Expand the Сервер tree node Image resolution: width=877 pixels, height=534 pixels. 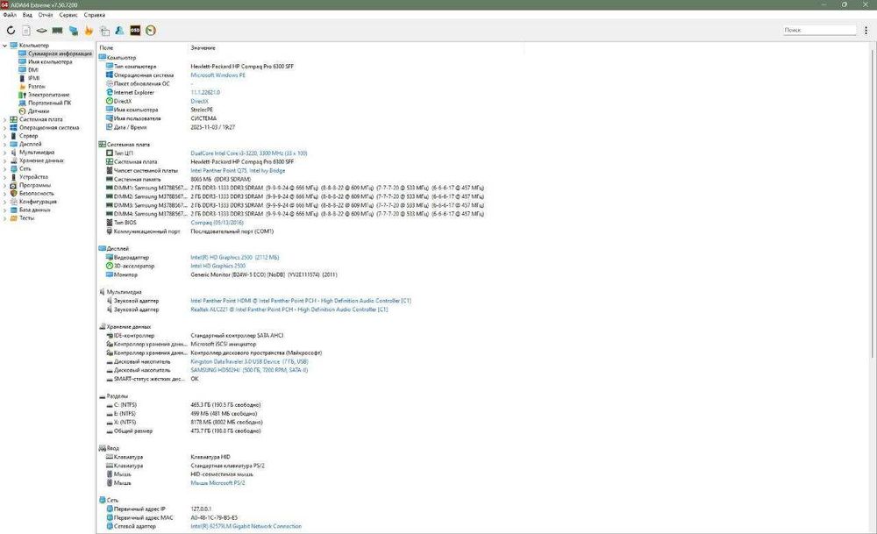(5, 136)
